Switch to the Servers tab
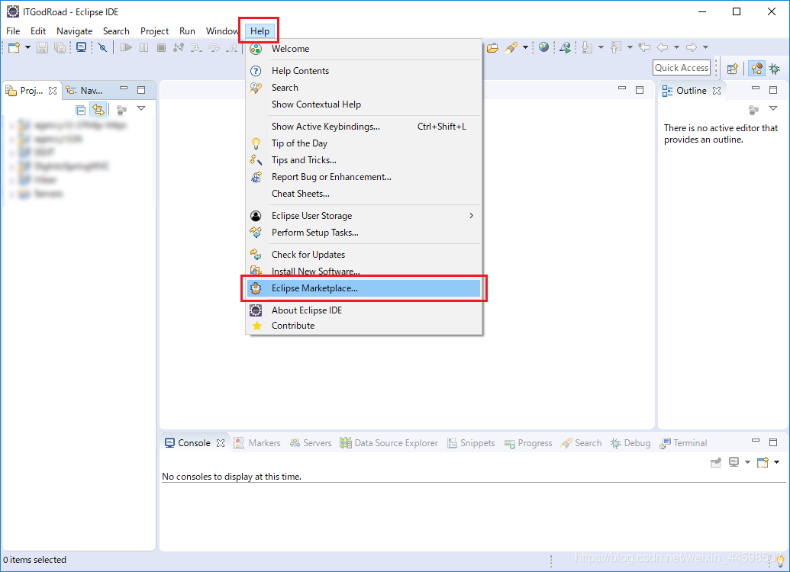The height and width of the screenshot is (572, 790). point(311,442)
